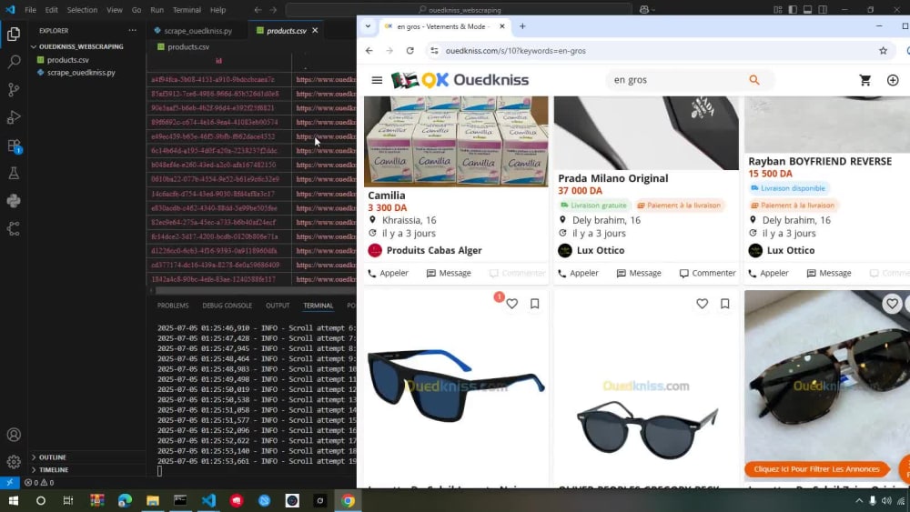Open the Ouedkniss shopping cart
The image size is (910, 512).
864,80
